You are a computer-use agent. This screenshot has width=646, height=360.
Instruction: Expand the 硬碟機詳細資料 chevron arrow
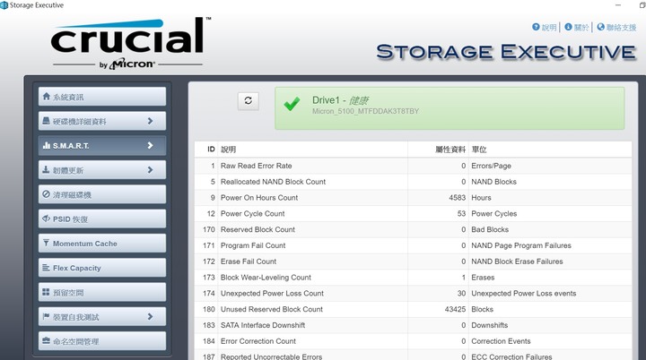point(150,121)
